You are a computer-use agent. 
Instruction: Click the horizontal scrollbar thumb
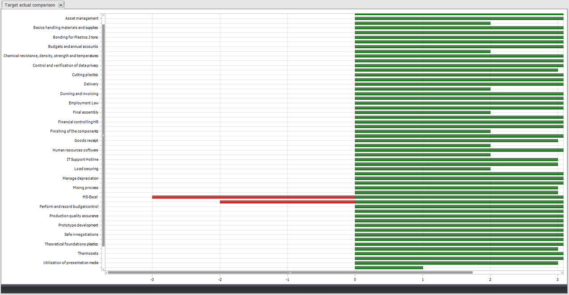pos(290,272)
